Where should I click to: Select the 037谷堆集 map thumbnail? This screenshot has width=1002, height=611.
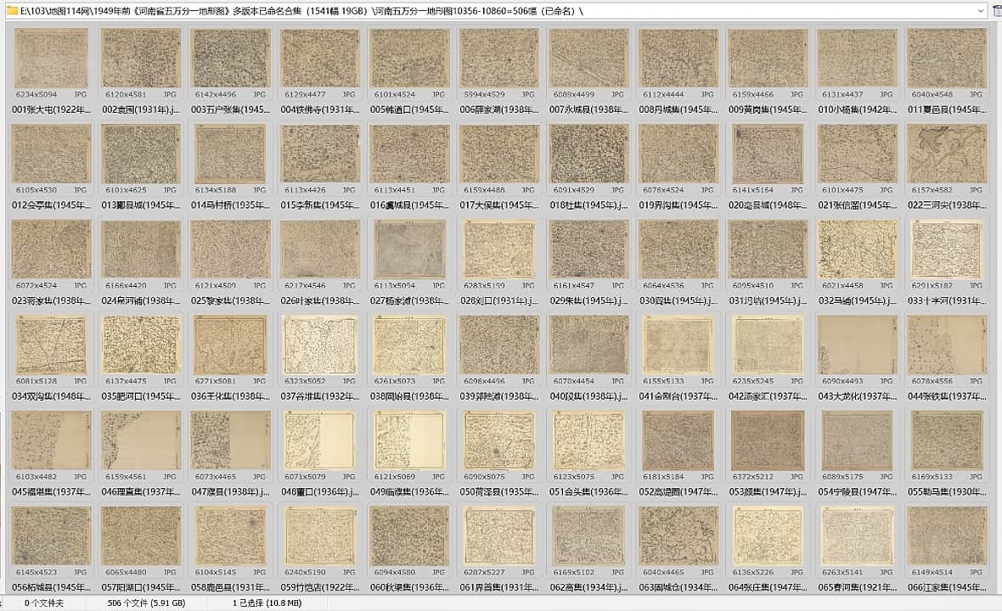click(x=319, y=345)
